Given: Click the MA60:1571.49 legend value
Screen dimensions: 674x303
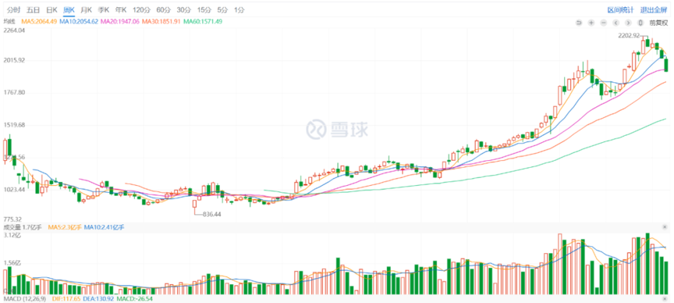Looking at the screenshot, I should click(x=203, y=21).
